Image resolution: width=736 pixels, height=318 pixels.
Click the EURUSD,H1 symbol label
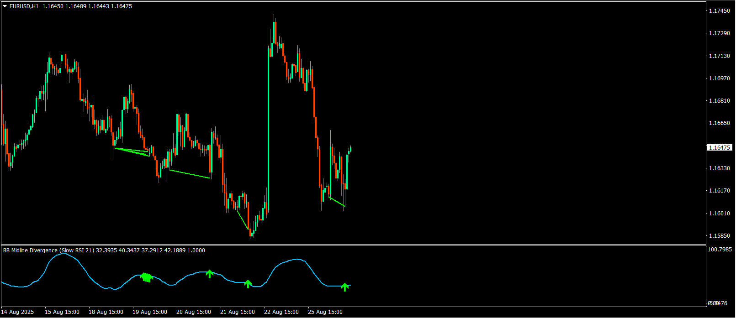[x=24, y=6]
